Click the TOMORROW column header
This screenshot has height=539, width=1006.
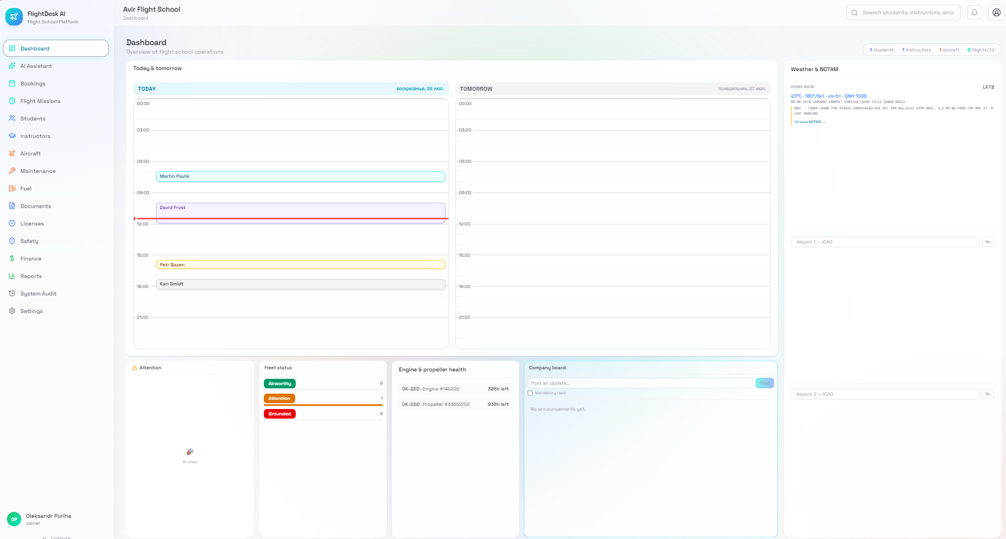click(x=613, y=89)
